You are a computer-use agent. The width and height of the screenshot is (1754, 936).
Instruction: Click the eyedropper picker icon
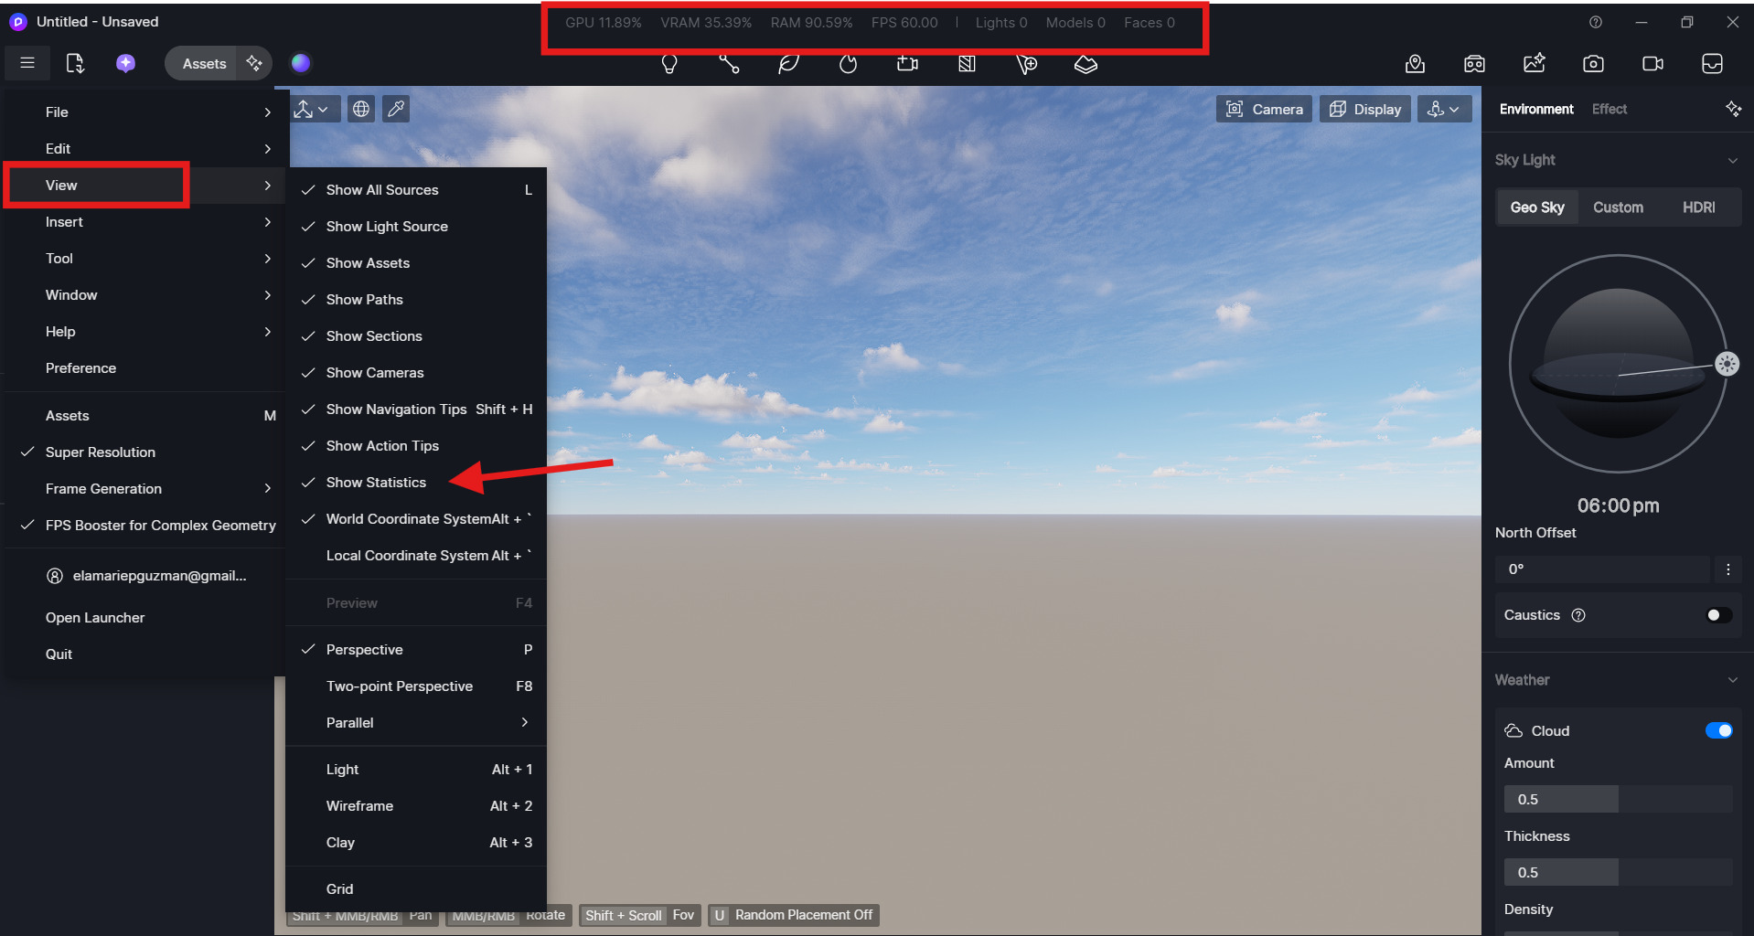pyautogui.click(x=396, y=109)
